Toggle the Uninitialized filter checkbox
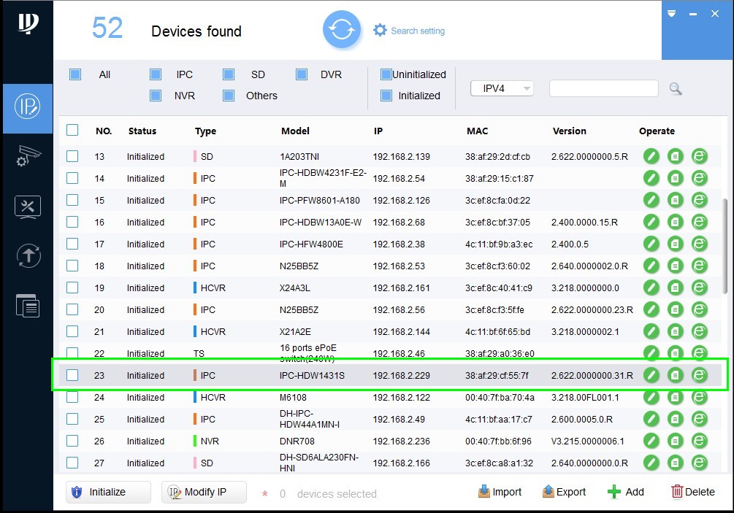This screenshot has width=734, height=513. [386, 74]
